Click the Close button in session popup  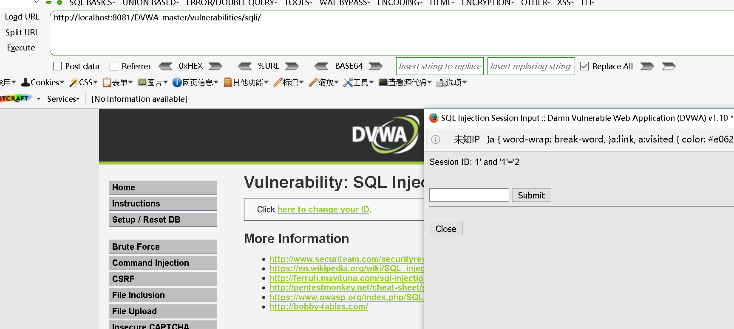446,229
